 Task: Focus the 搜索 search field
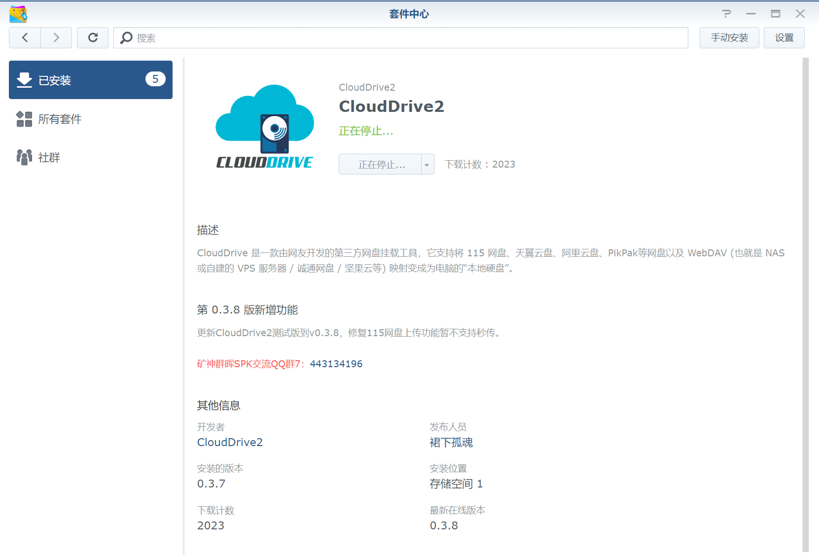(401, 38)
